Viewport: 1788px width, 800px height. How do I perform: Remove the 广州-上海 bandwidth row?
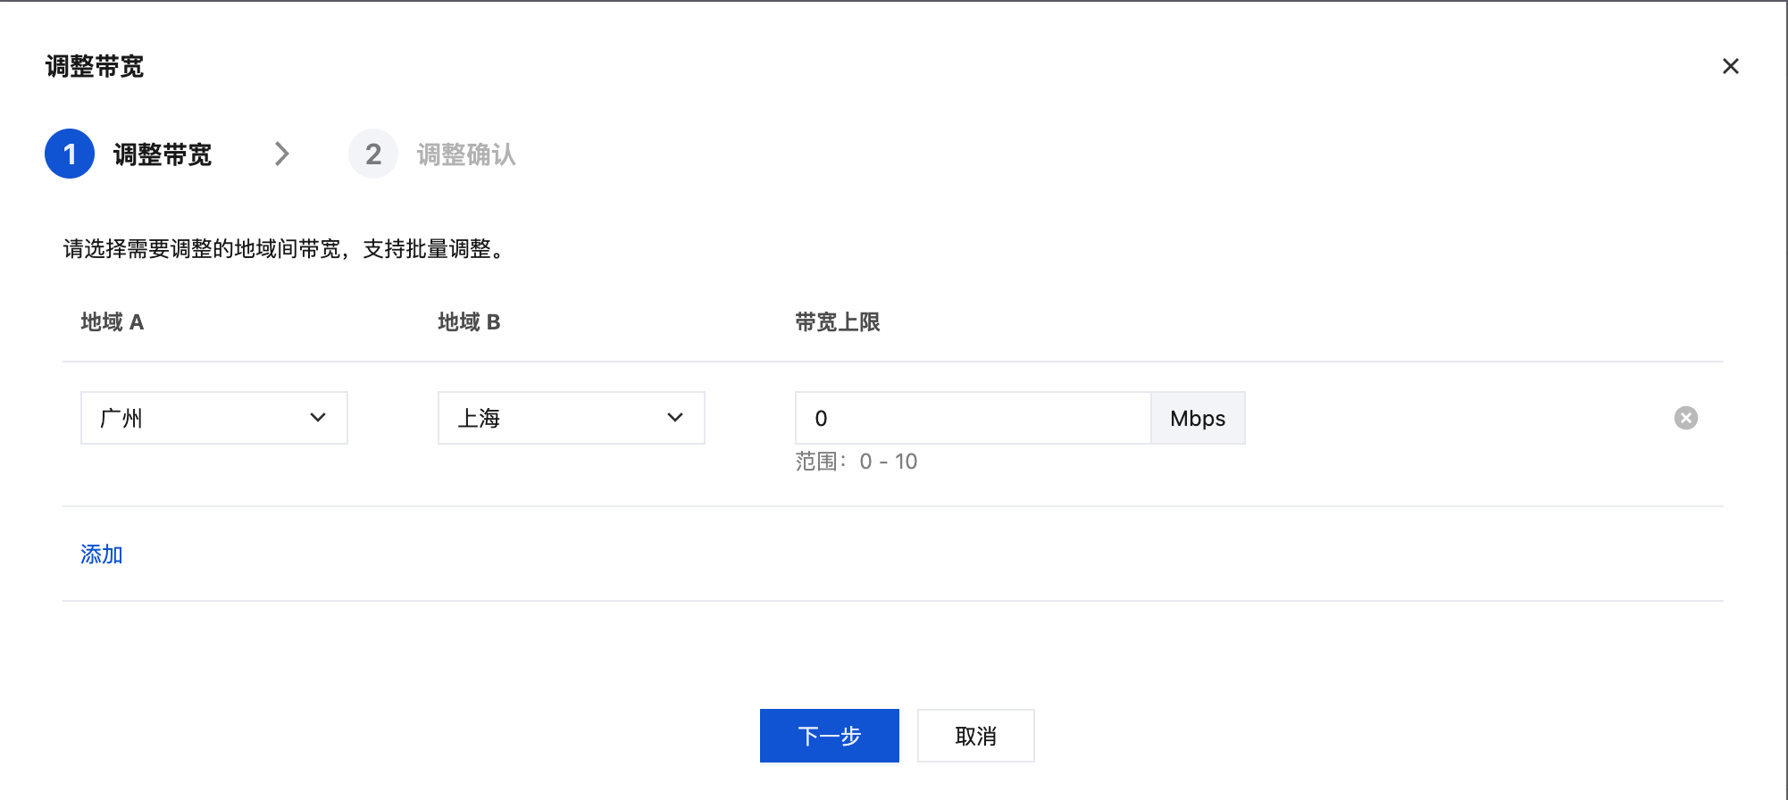1685,418
